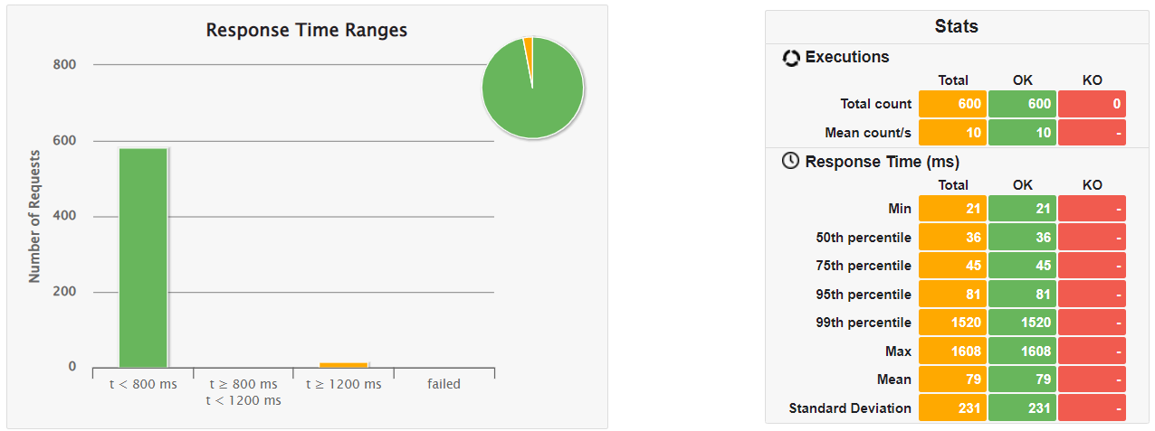Click the response time pie chart

pyautogui.click(x=533, y=89)
